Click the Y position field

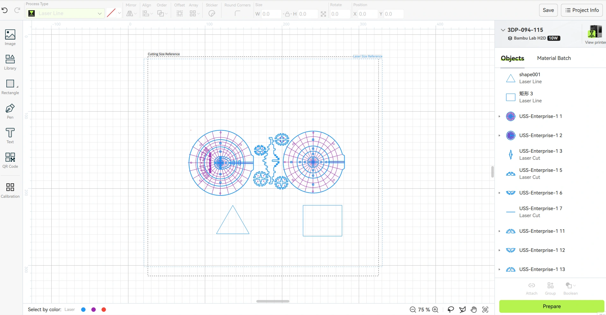coord(393,14)
